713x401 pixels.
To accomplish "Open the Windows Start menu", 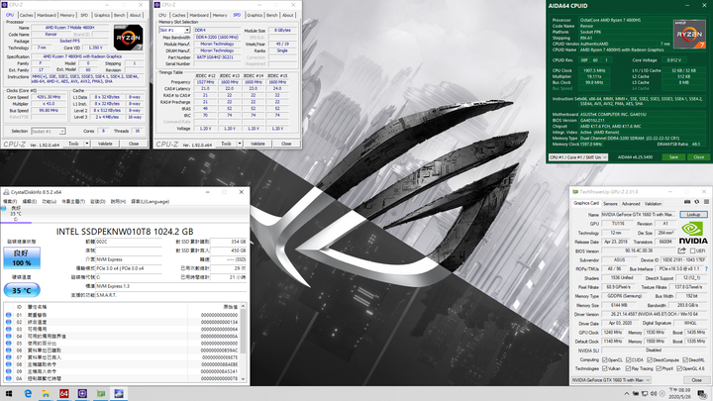I will (9, 394).
